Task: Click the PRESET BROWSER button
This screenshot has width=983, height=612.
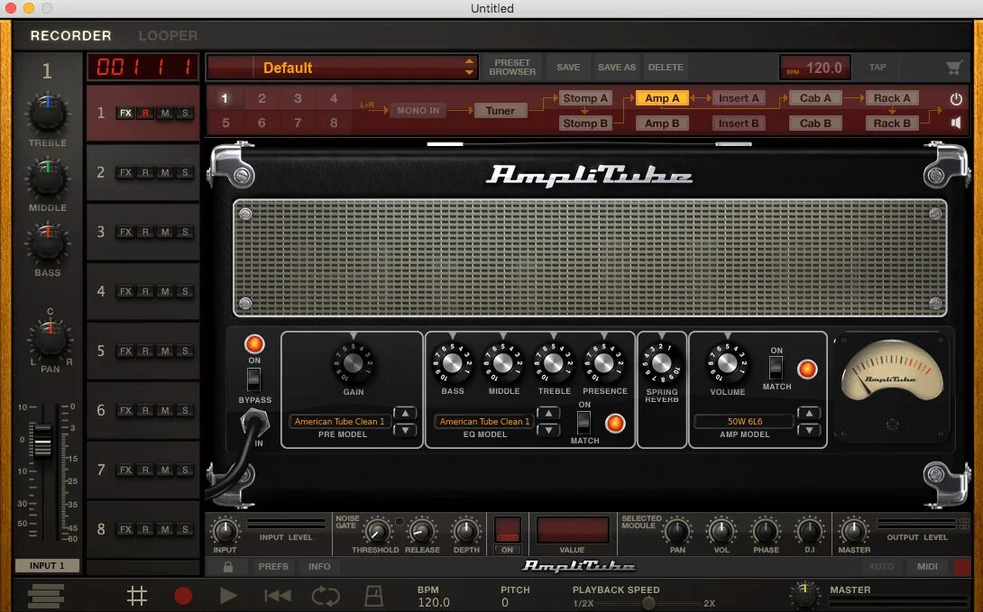Action: pos(511,67)
